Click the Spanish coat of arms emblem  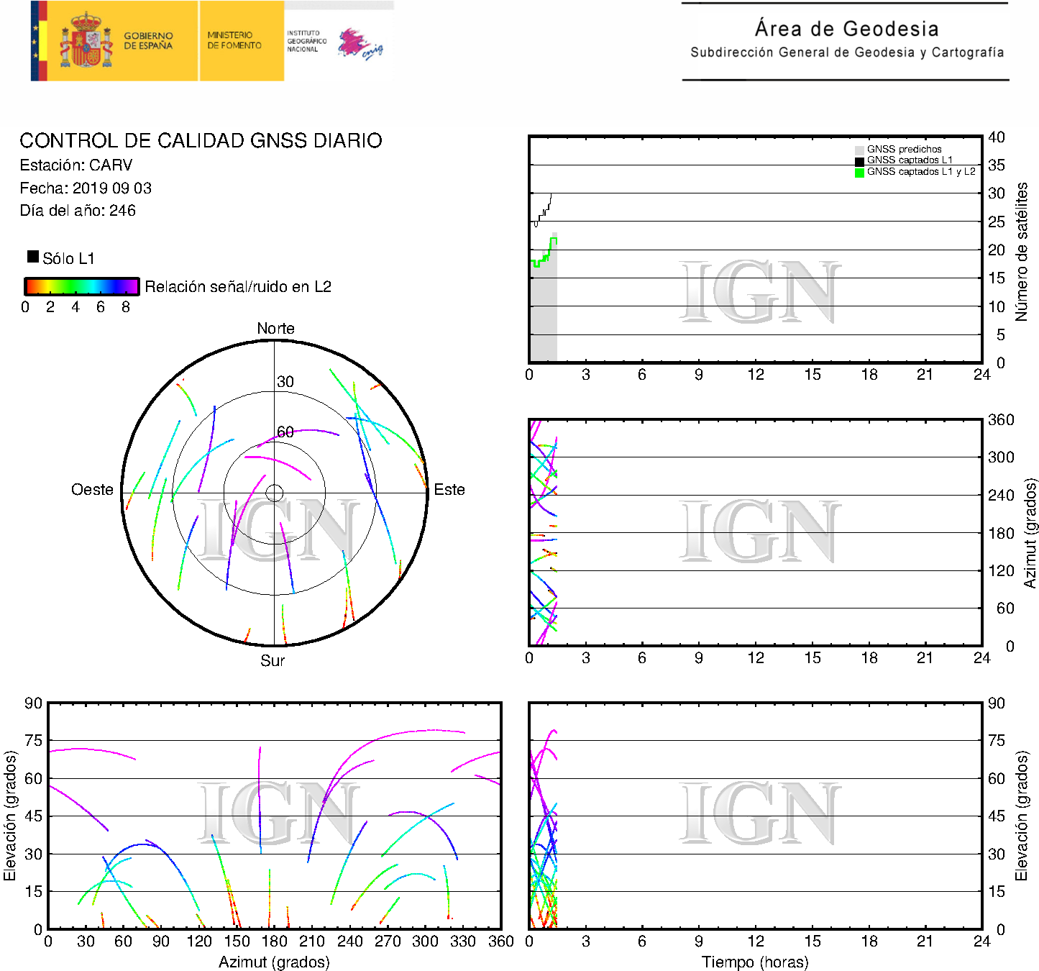(86, 40)
